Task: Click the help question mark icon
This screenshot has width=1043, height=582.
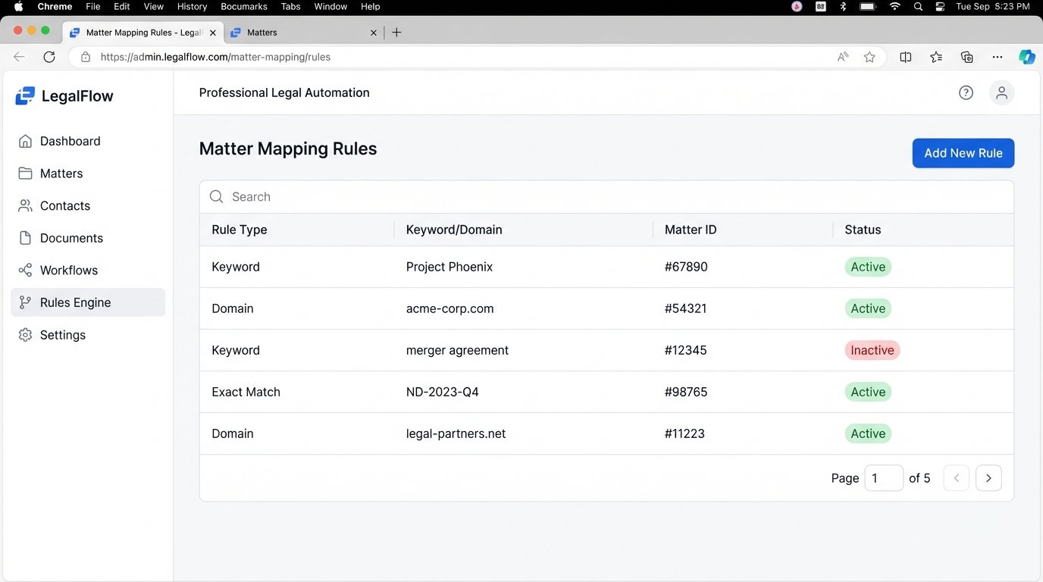Action: [966, 92]
